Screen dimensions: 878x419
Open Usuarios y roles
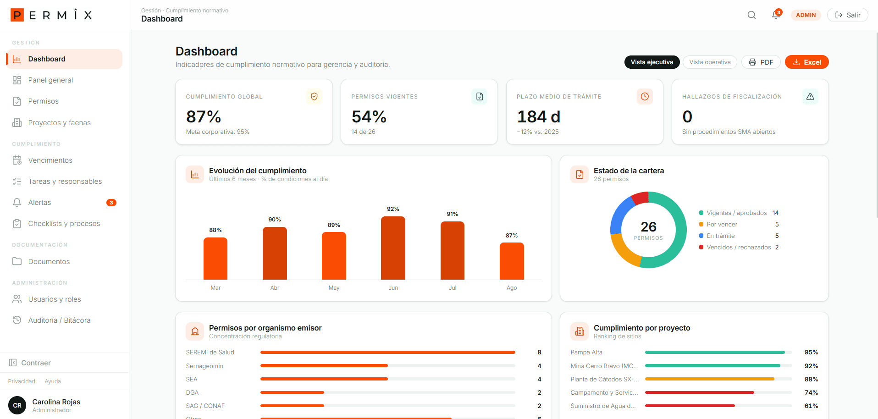point(64,299)
